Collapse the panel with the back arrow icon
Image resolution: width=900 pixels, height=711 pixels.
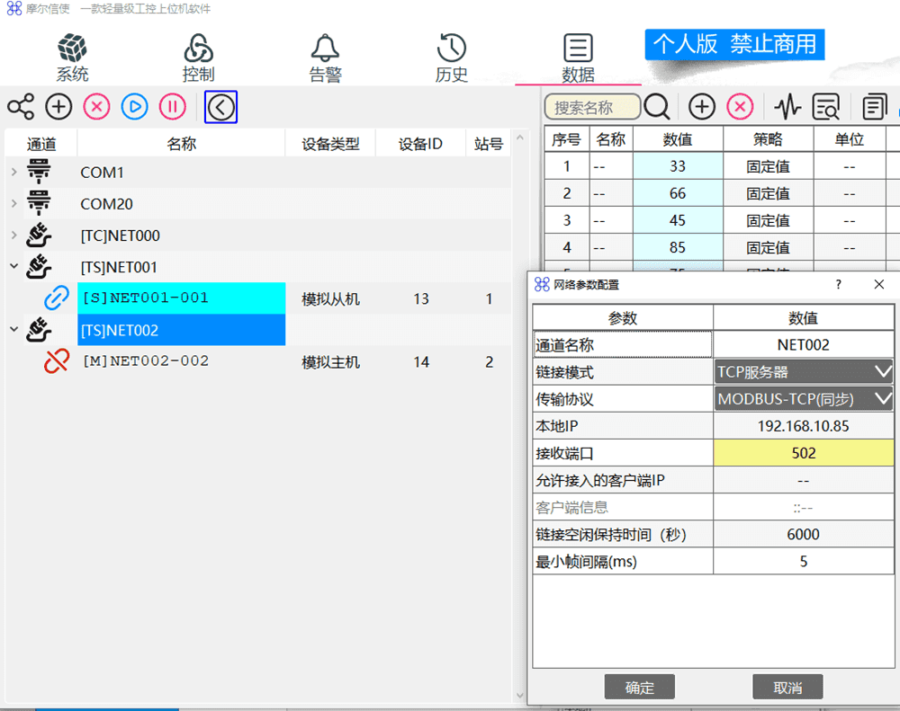[x=220, y=107]
